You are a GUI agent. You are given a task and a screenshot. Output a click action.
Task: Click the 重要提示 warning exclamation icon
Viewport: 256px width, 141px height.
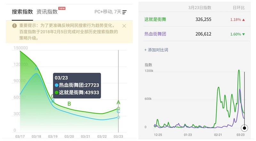[x=14, y=26]
